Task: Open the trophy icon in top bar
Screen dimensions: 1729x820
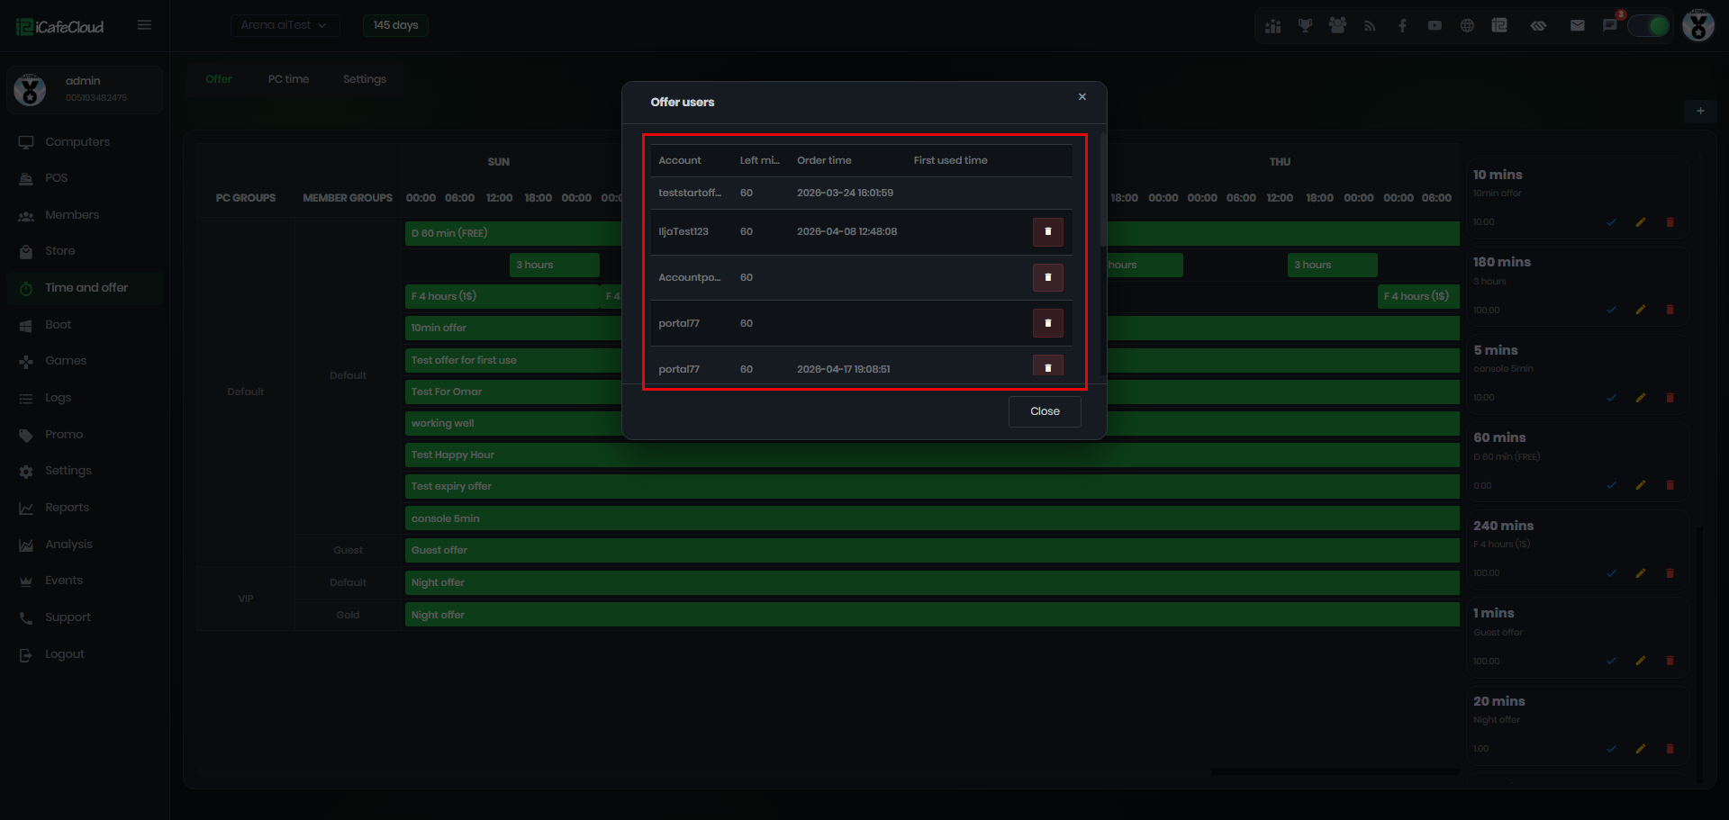Action: point(1305,25)
